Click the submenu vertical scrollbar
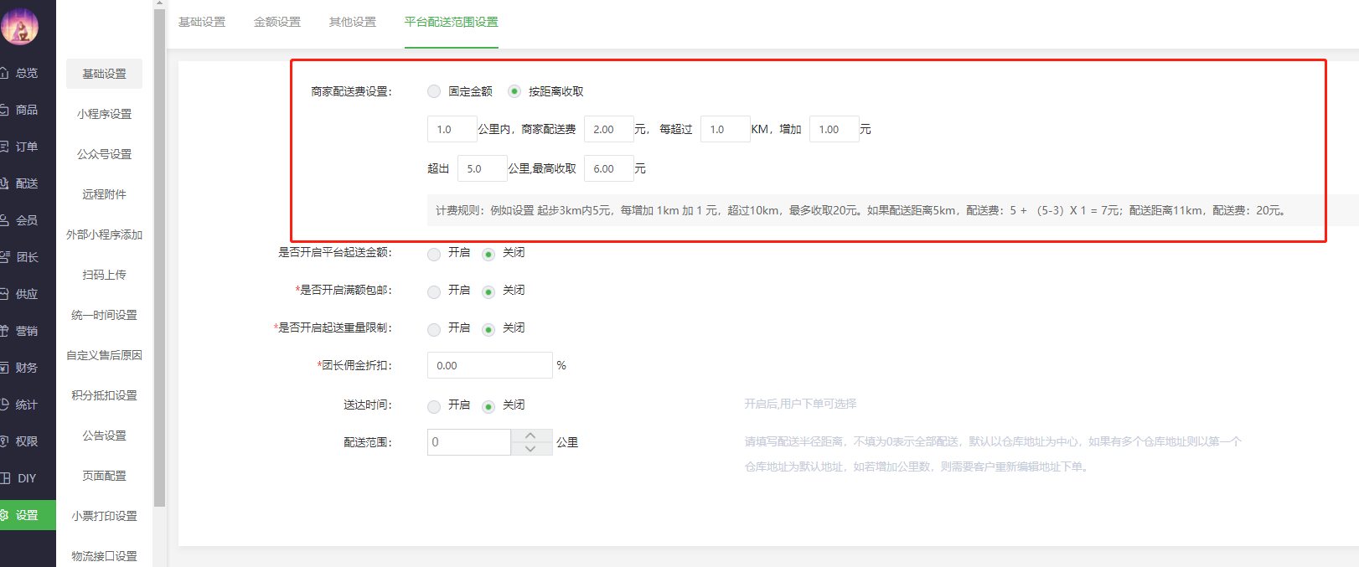Screen dimensions: 1359x567 tap(159, 251)
